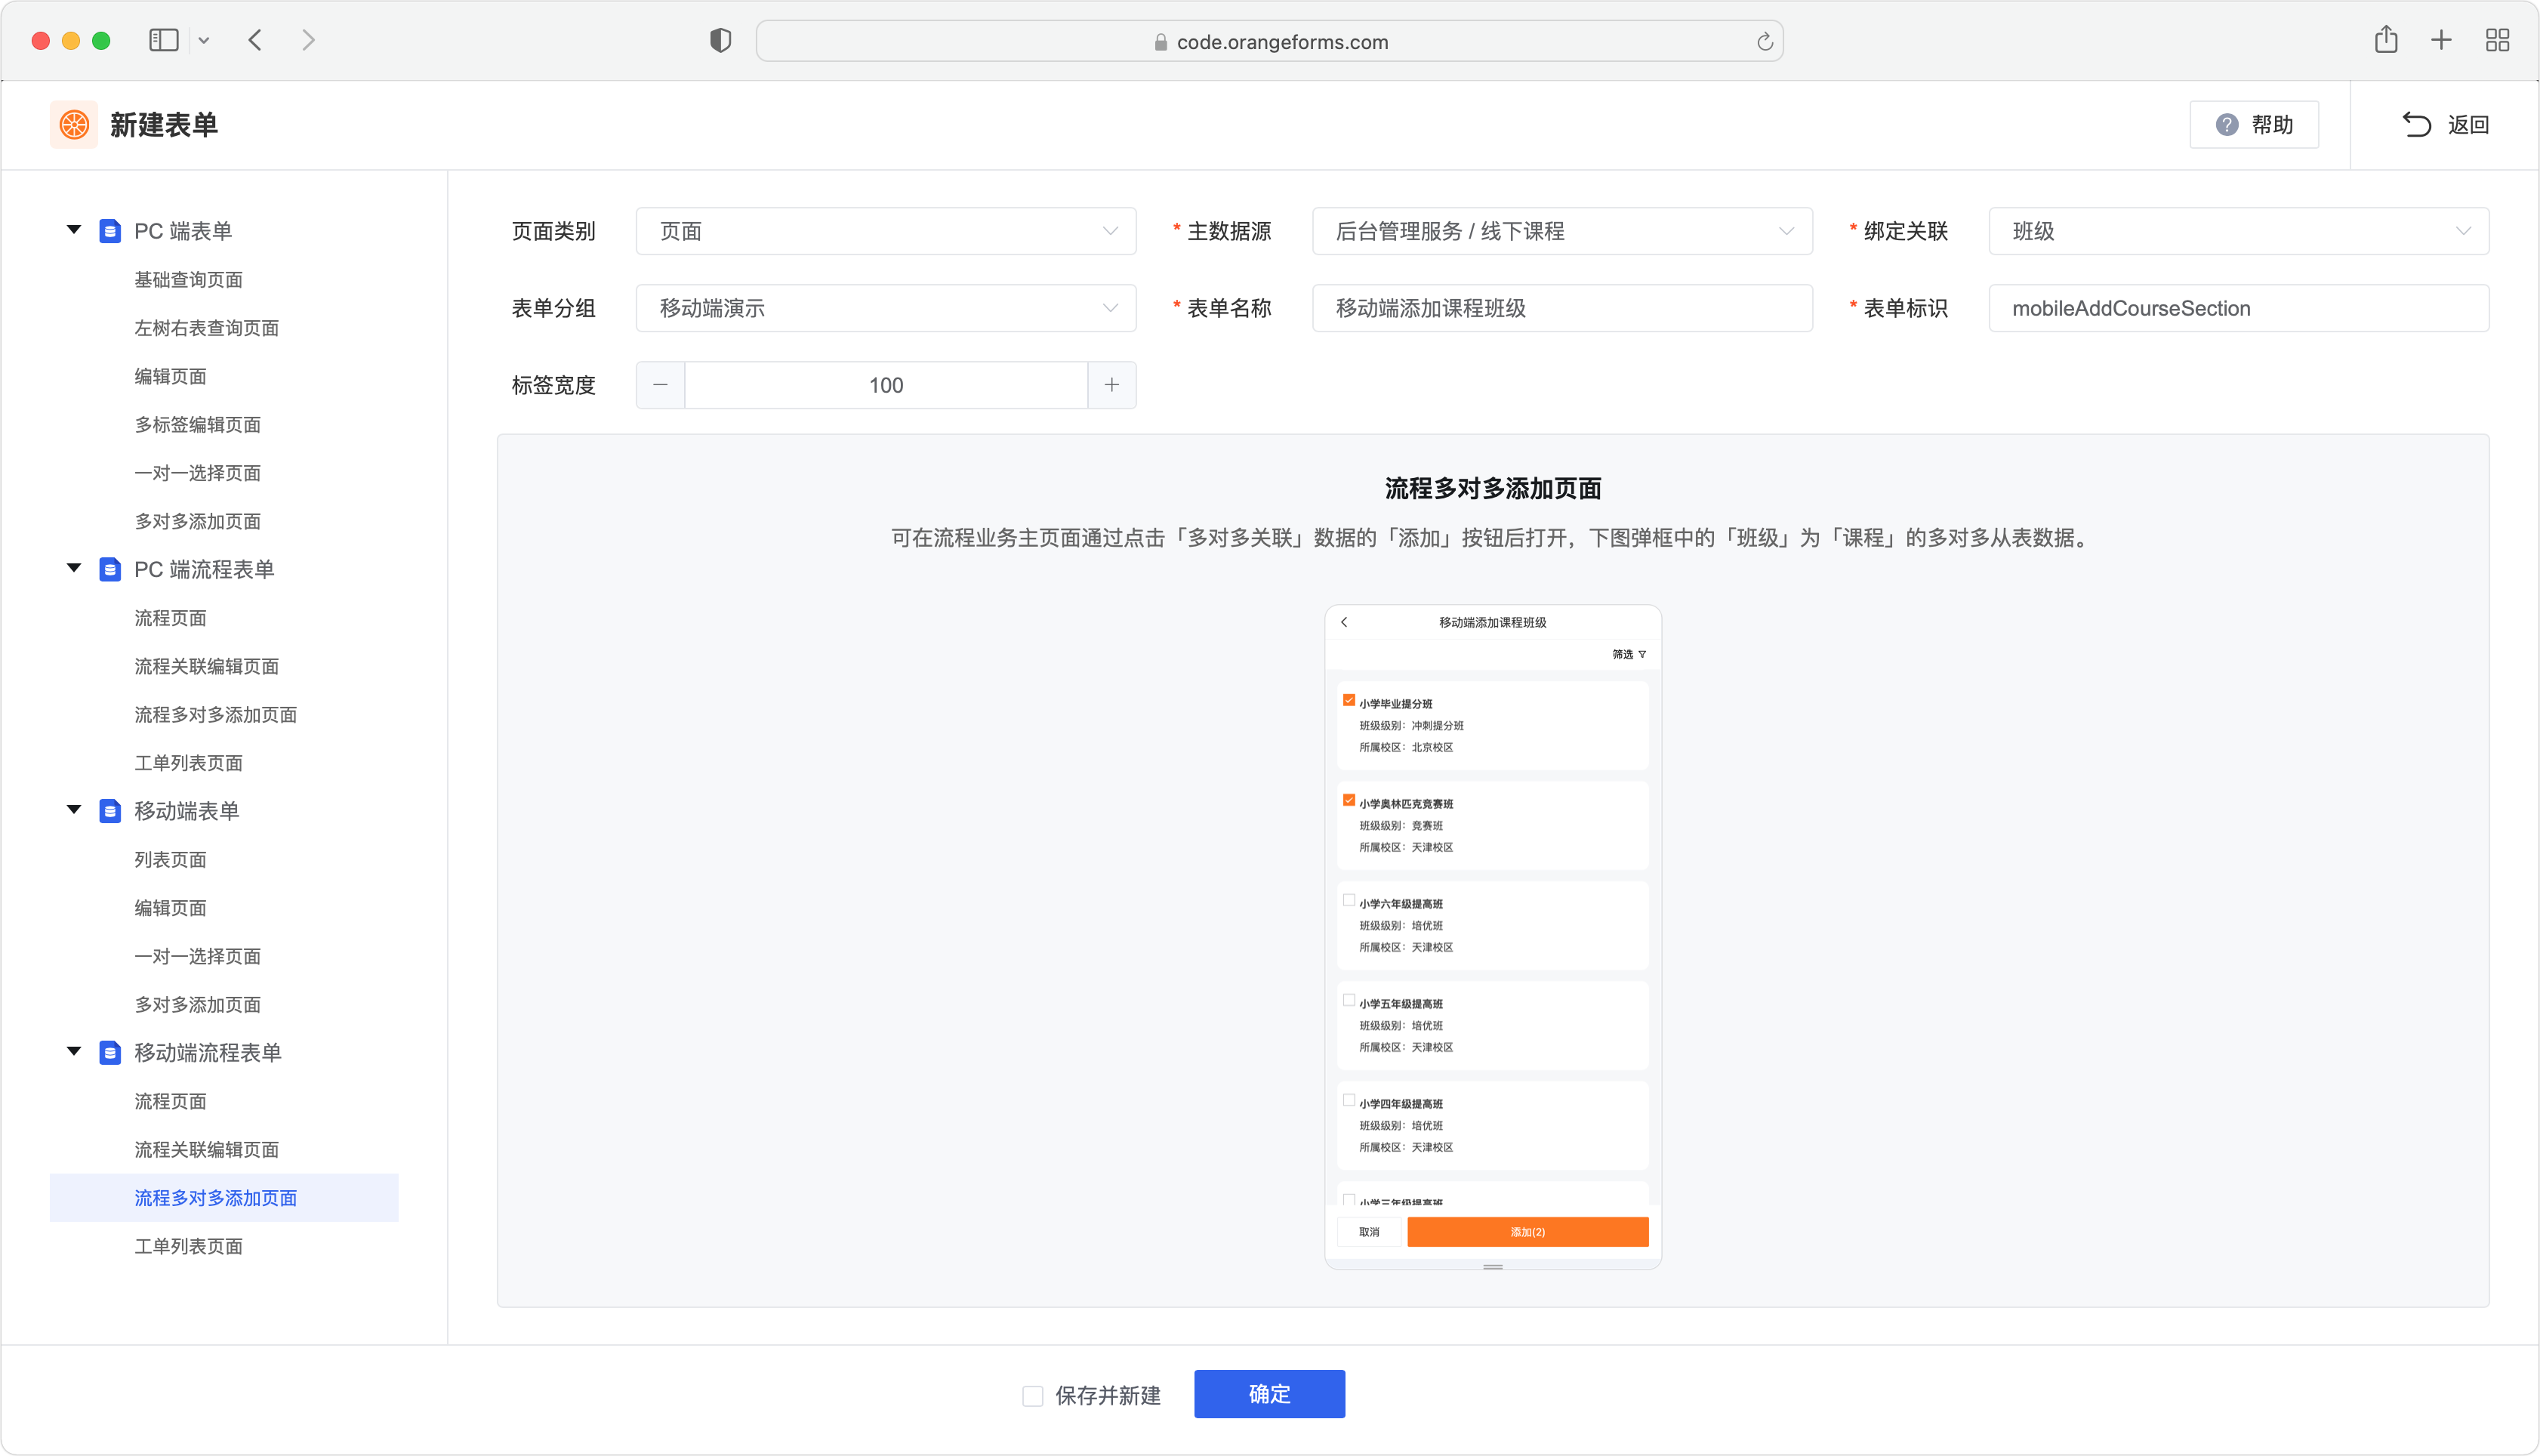Click the return arrow icon
The height and width of the screenshot is (1456, 2540).
(2416, 124)
